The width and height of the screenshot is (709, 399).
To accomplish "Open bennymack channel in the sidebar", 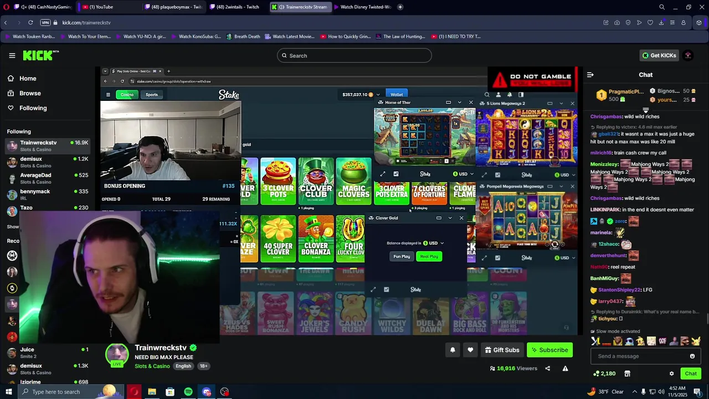I will (x=48, y=195).
